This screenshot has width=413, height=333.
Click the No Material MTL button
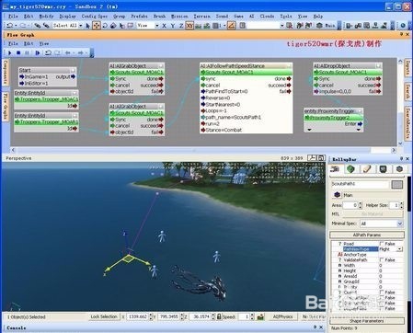pos(373,214)
